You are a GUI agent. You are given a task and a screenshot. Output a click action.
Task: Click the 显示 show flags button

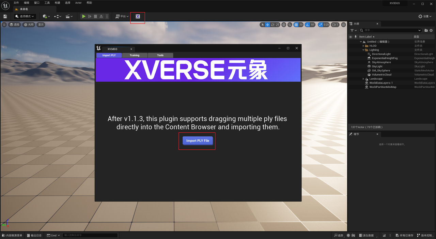41,25
